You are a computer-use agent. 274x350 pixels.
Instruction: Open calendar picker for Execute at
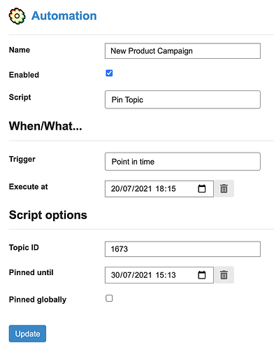(x=202, y=188)
